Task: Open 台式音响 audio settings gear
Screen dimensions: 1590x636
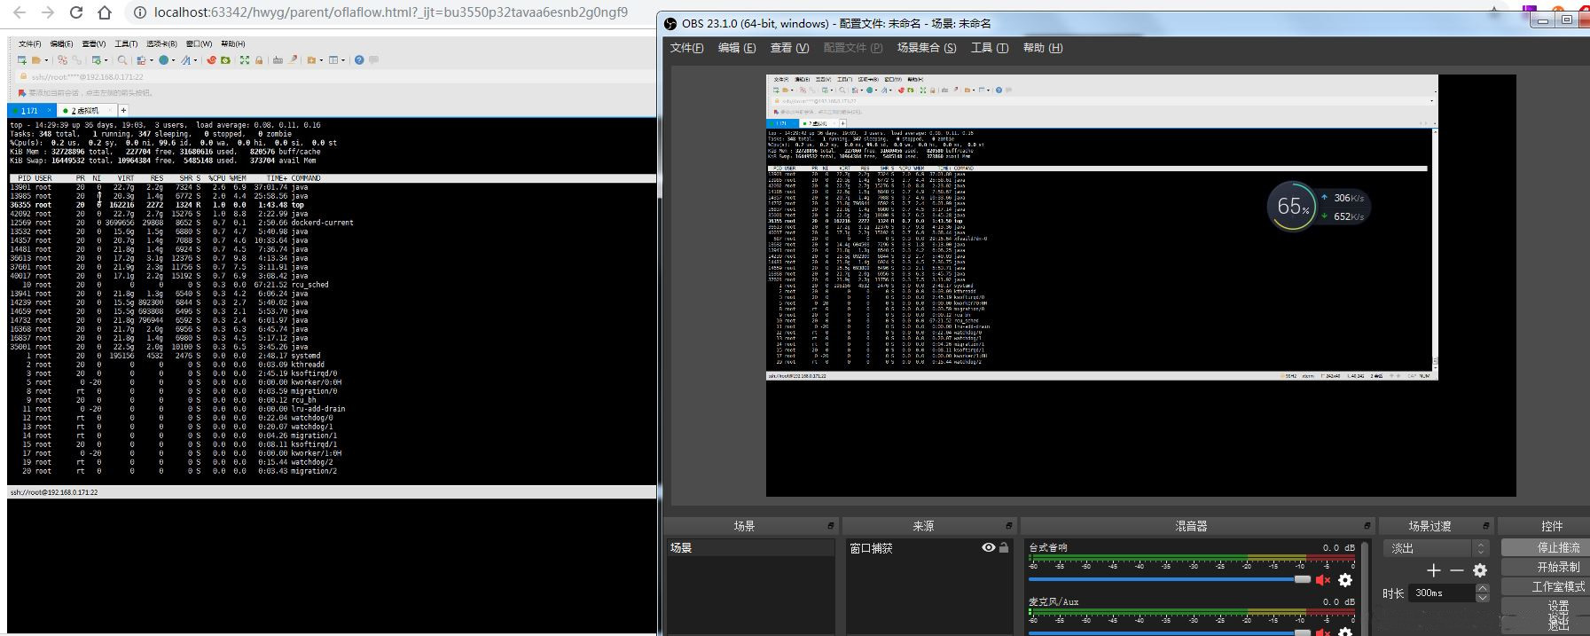Action: click(x=1345, y=580)
